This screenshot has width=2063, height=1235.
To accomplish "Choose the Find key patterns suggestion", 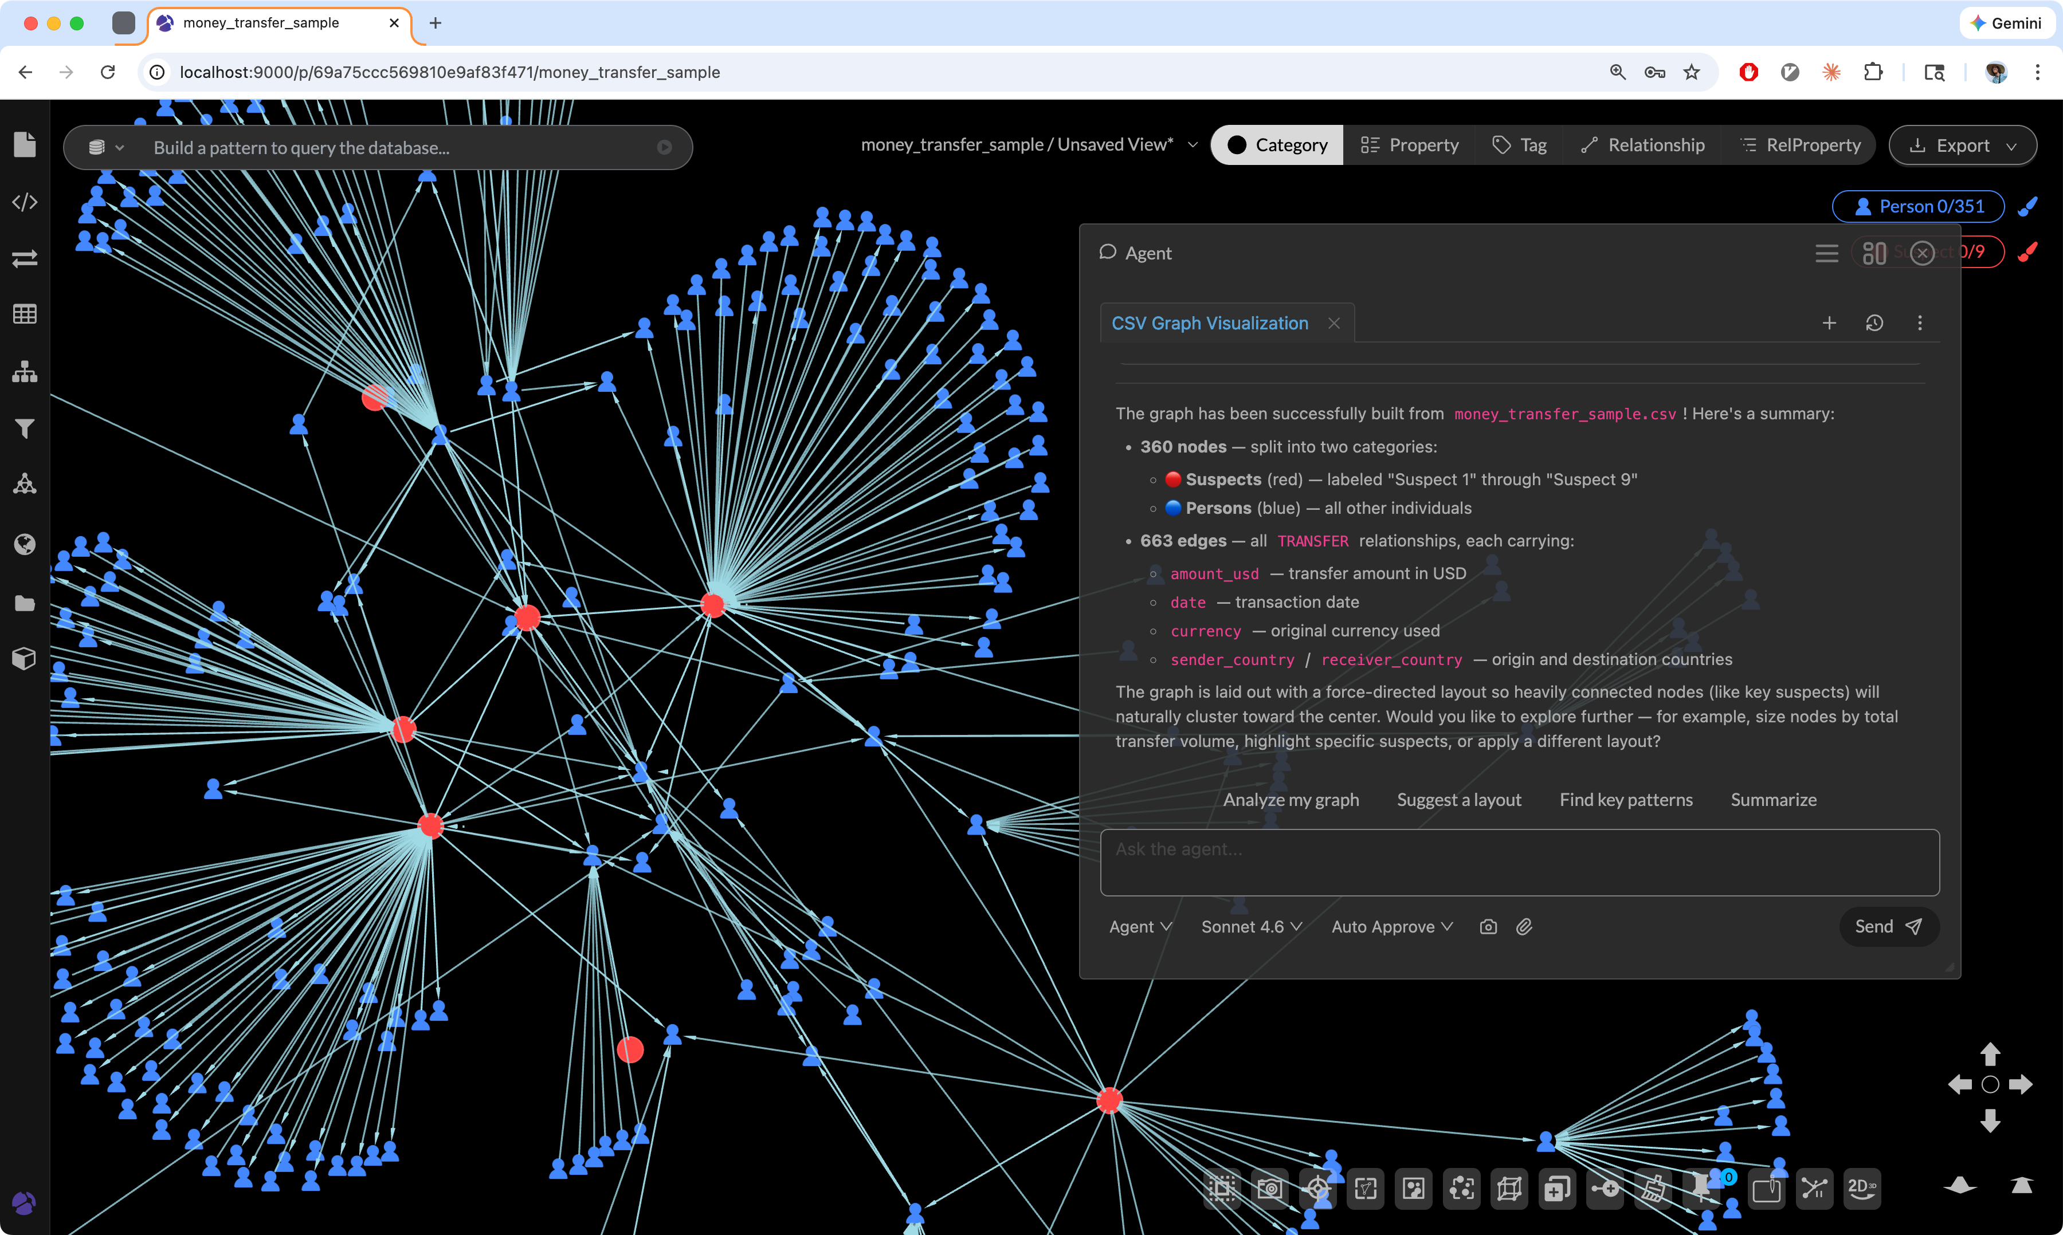I will (1626, 800).
